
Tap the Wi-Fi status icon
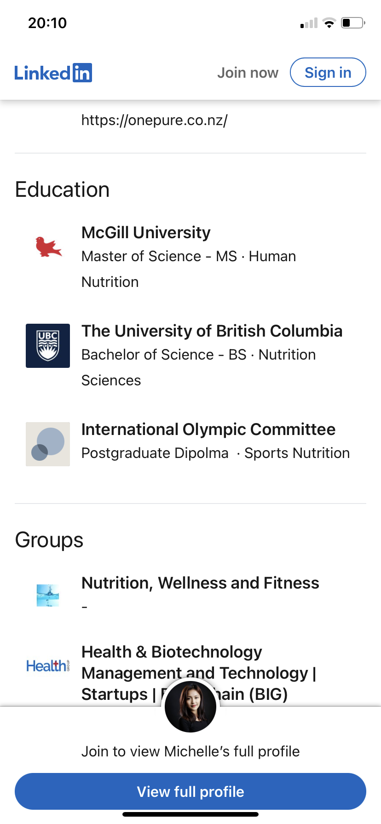[x=329, y=23]
